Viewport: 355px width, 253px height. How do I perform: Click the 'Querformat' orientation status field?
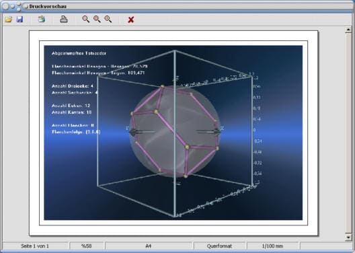point(219,246)
